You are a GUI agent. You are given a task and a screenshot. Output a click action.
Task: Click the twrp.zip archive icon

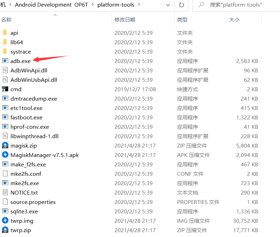[x=5, y=230]
